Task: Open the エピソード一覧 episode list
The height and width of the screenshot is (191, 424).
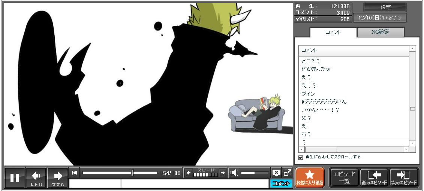Action: (344, 178)
